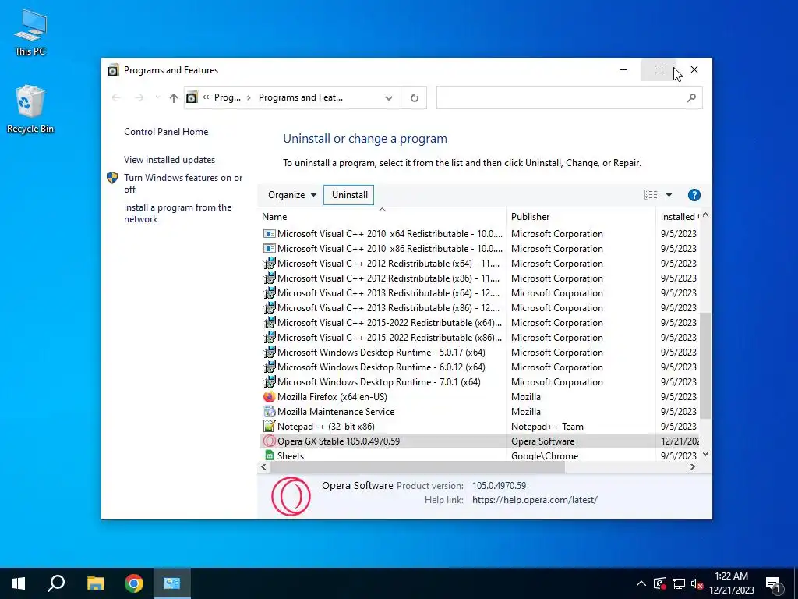Image resolution: width=798 pixels, height=599 pixels.
Task: Select Microsoft Visual C++ 2013 Redistributable (x86)
Action: pyautogui.click(x=388, y=307)
